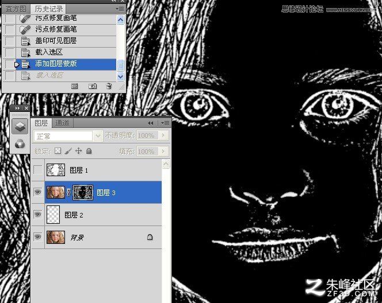Screen dimensions: 382x303
Task: Collapse the history panel with double-arrow
Action: click(x=114, y=1)
